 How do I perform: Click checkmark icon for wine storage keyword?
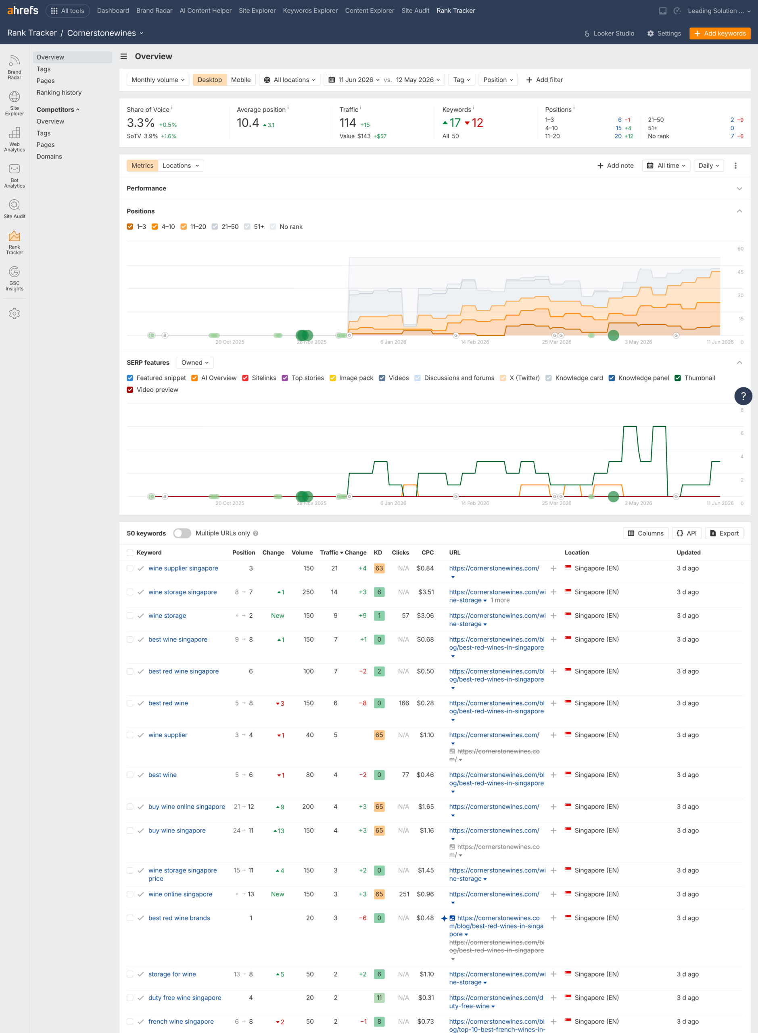pos(140,616)
